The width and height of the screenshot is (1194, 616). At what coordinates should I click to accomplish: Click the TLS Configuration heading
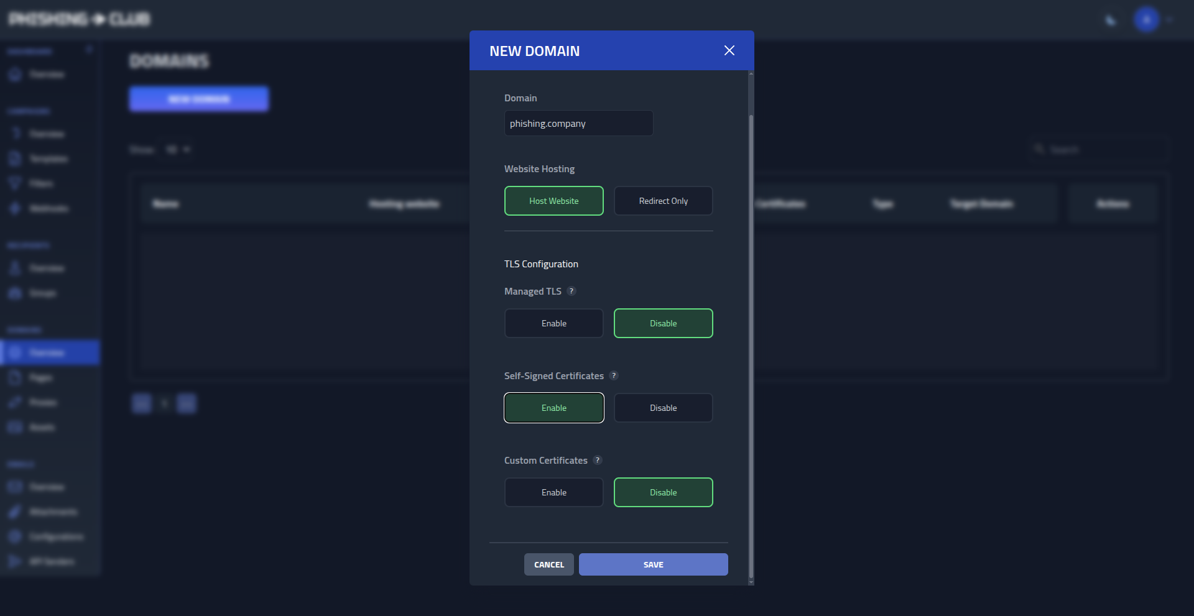coord(541,264)
